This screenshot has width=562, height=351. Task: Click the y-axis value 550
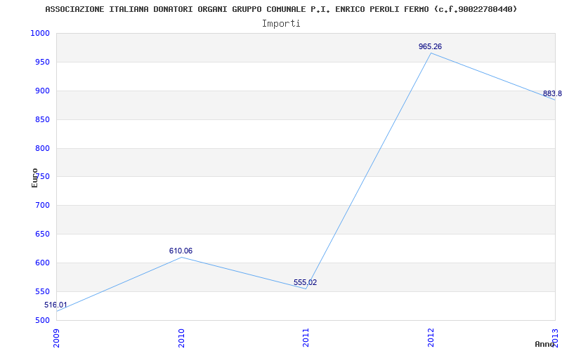click(x=41, y=291)
